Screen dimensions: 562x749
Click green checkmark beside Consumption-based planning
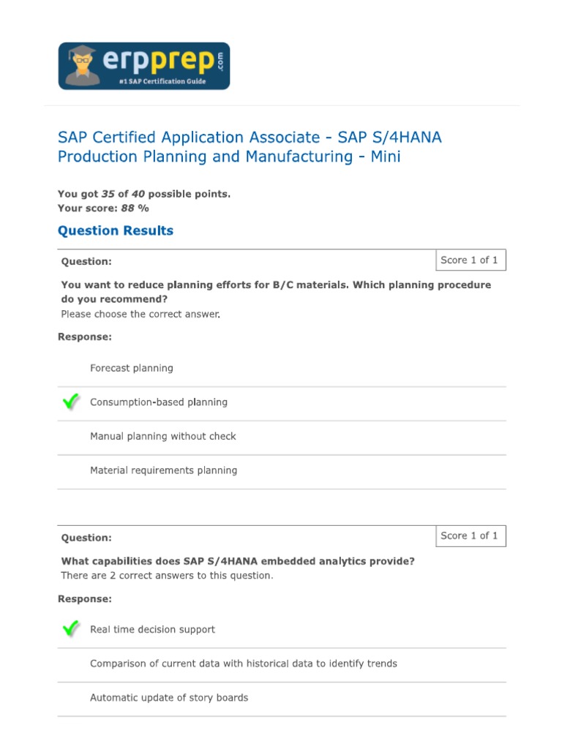pyautogui.click(x=71, y=402)
